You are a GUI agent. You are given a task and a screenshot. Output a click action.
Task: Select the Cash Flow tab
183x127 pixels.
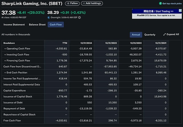pyautogui.click(x=56, y=25)
